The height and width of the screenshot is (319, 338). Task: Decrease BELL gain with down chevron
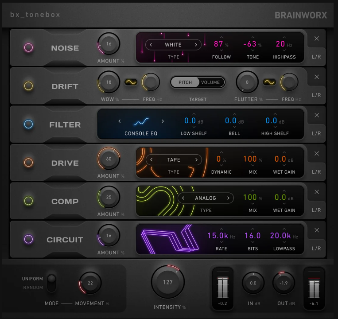pos(234,127)
